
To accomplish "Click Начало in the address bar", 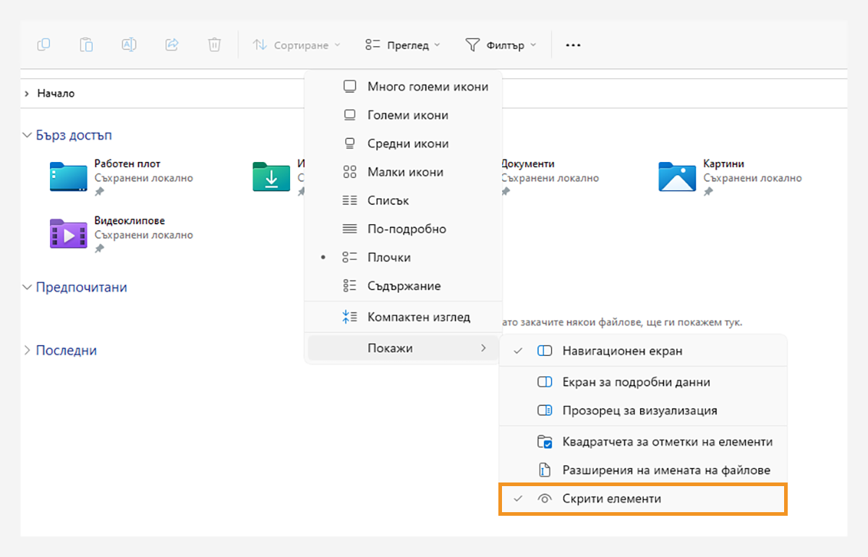I will (56, 93).
